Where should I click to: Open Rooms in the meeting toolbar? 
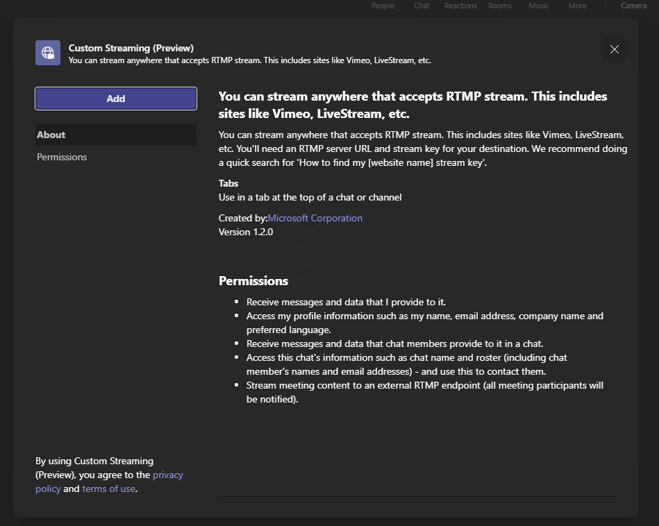tap(500, 6)
